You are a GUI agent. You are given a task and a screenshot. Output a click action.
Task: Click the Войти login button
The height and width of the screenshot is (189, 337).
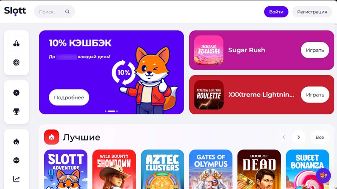tap(276, 12)
